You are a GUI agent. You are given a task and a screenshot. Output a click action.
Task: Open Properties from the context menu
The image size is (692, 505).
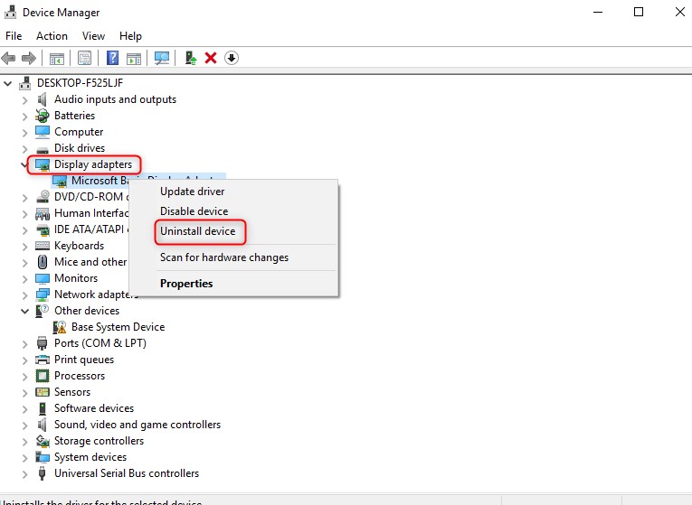186,284
